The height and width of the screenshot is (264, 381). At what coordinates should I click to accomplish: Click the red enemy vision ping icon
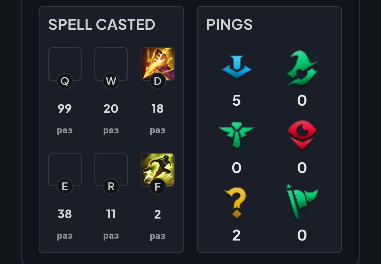[x=302, y=135]
